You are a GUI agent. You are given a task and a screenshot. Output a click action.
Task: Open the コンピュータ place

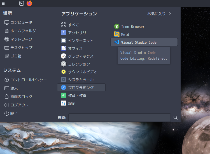(x=18, y=22)
